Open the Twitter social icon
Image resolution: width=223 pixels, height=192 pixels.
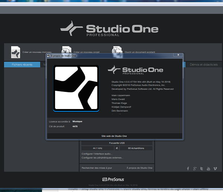point(201,169)
